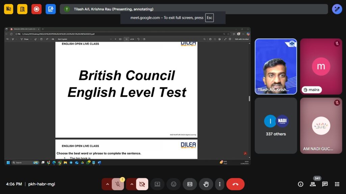Open meeting details info icon

(300, 184)
